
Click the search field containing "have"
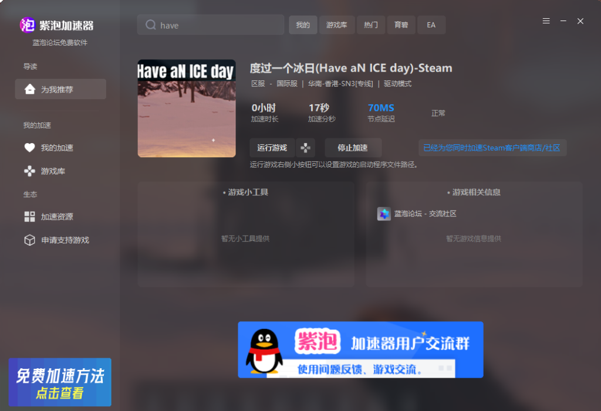point(217,25)
